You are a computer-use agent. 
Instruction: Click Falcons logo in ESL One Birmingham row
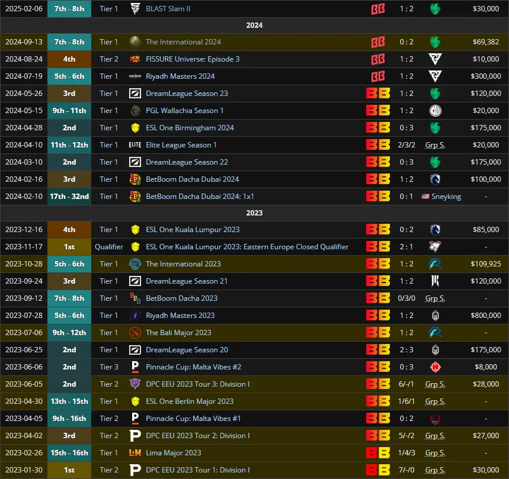(x=435, y=128)
